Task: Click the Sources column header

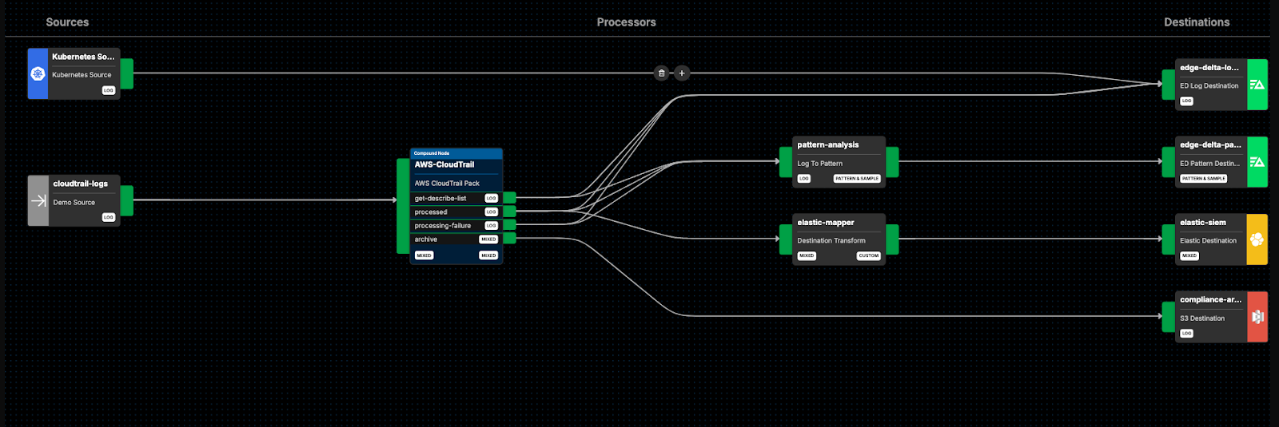Action: click(x=67, y=22)
